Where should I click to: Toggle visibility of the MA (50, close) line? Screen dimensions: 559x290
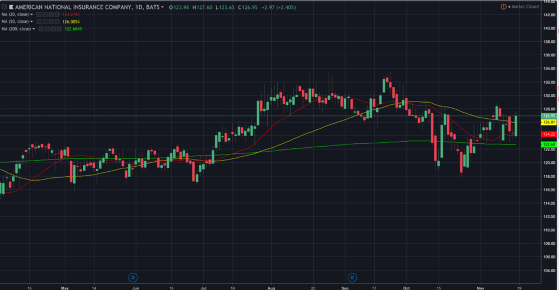pos(39,21)
